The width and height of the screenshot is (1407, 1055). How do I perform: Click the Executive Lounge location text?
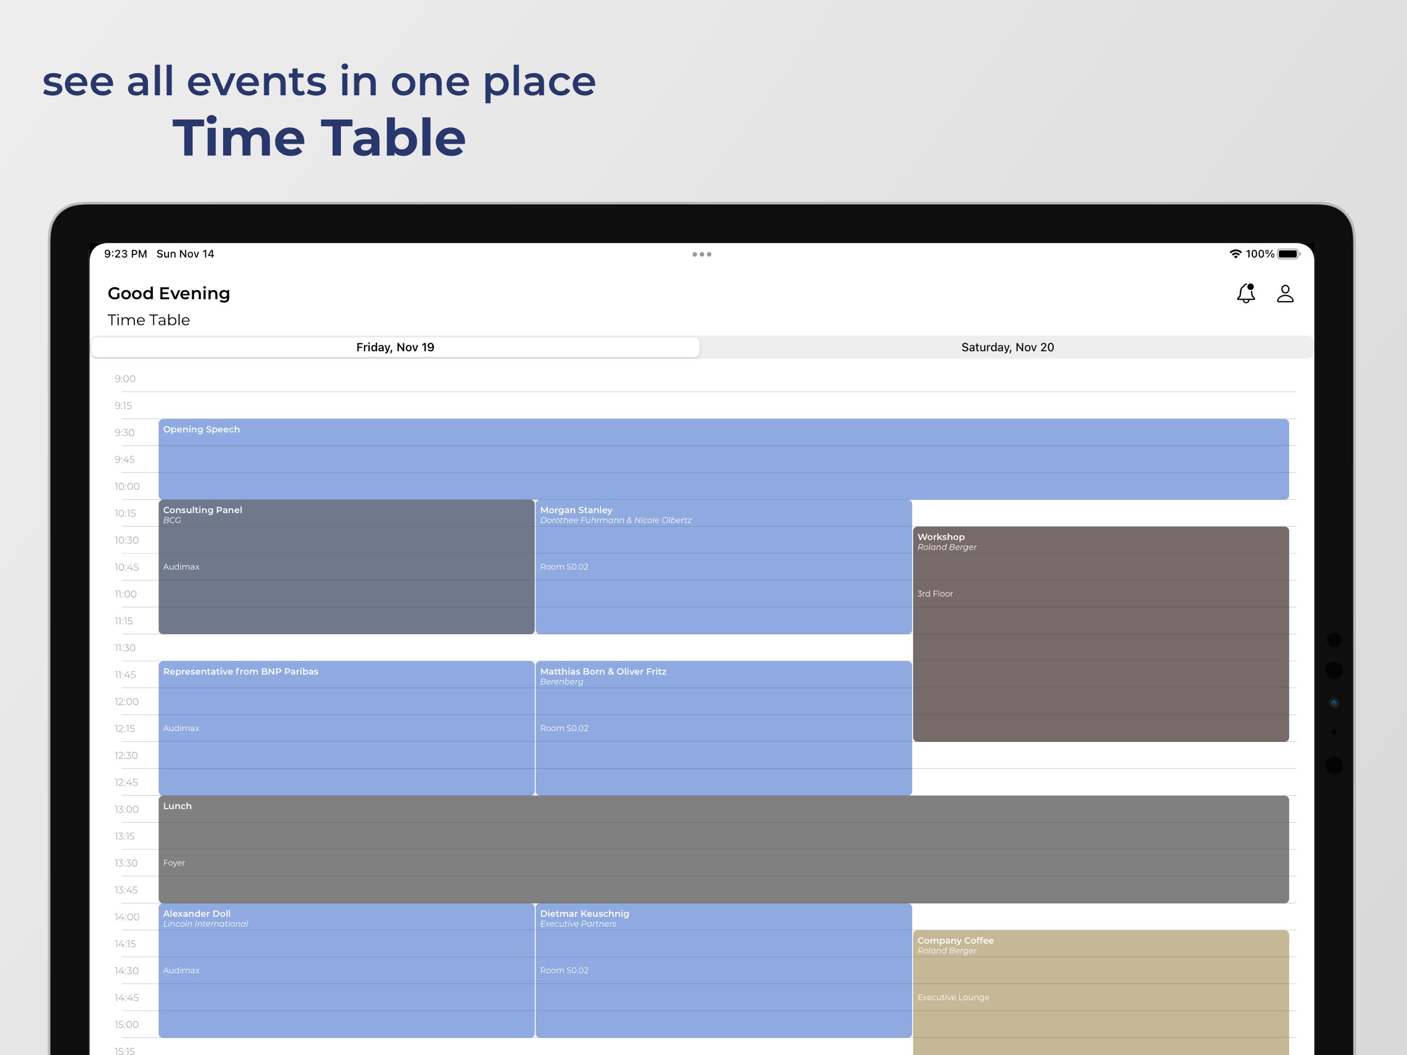point(953,997)
